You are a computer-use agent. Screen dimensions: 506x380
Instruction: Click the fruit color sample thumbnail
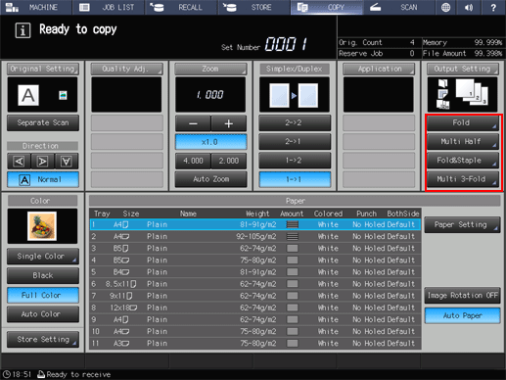coord(42,226)
